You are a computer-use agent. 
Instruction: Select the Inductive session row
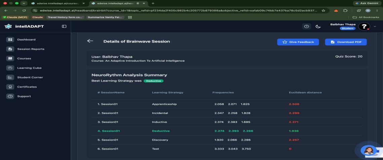point(227,122)
